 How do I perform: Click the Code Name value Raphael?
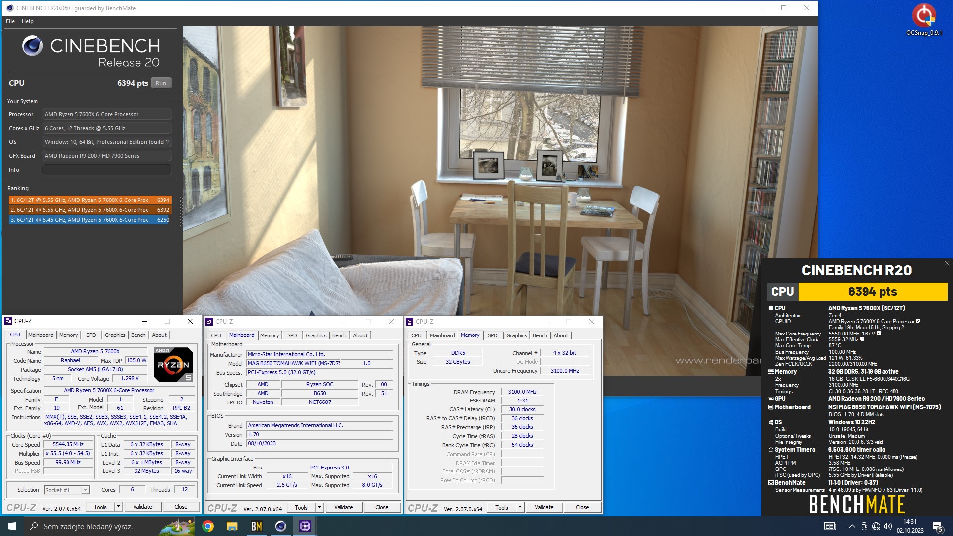pos(70,361)
